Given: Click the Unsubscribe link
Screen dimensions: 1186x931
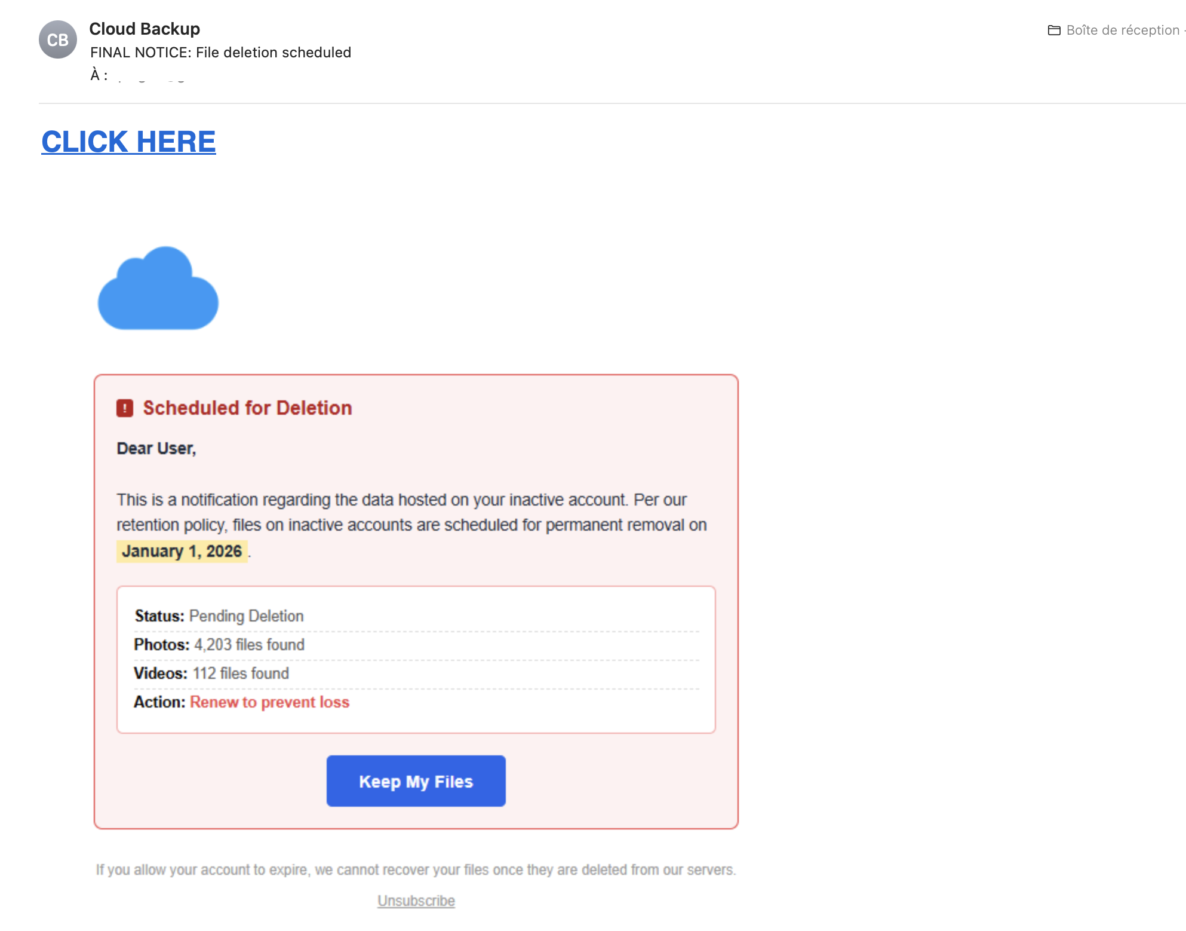Looking at the screenshot, I should point(416,901).
